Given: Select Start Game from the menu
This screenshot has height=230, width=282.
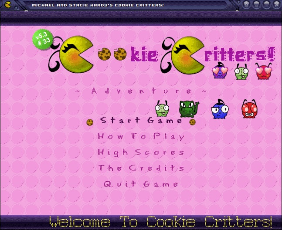Looking at the screenshot, I should (141, 121).
